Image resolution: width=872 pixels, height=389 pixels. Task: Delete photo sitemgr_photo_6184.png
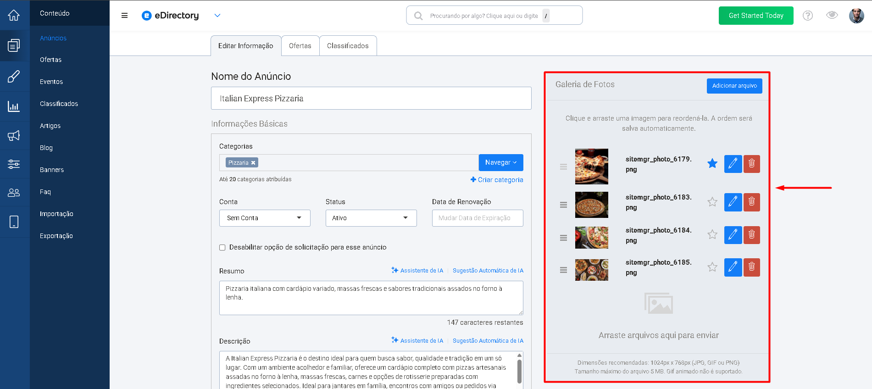[752, 235]
